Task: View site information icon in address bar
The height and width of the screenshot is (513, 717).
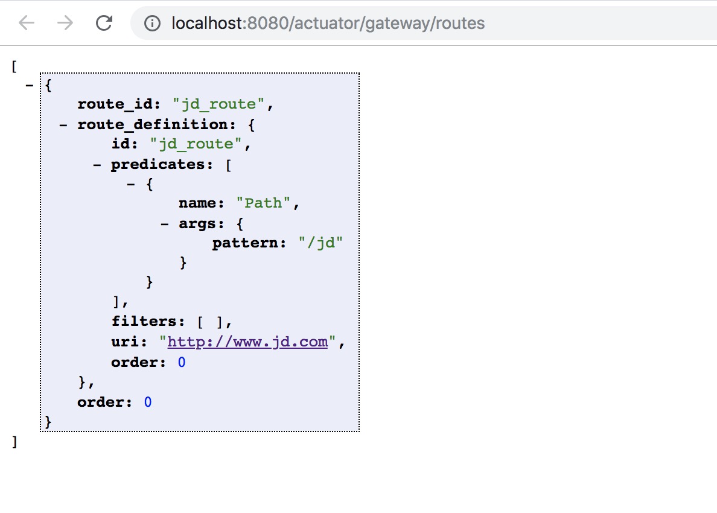Action: [x=153, y=24]
